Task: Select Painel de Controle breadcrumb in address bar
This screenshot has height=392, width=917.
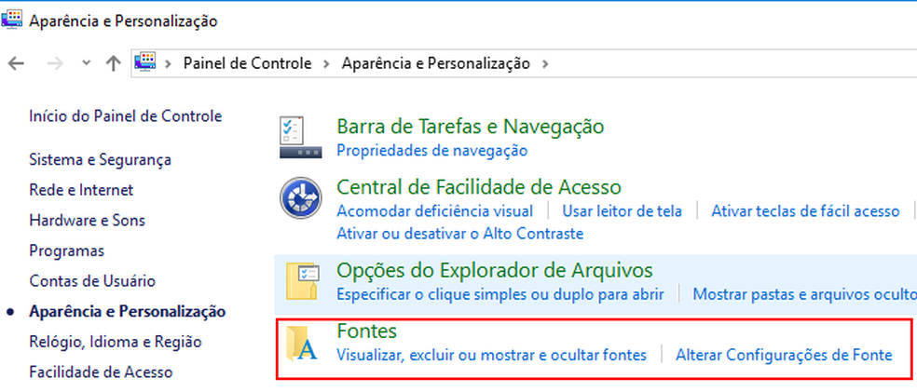Action: pyautogui.click(x=246, y=63)
